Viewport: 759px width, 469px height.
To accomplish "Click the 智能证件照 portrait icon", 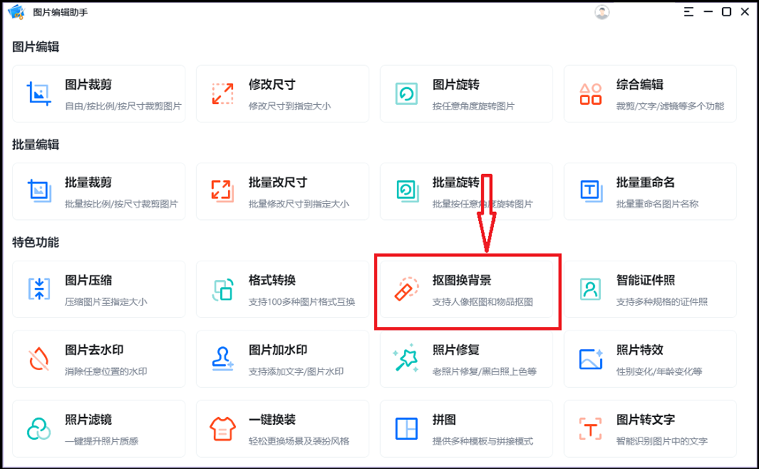I will [x=591, y=289].
